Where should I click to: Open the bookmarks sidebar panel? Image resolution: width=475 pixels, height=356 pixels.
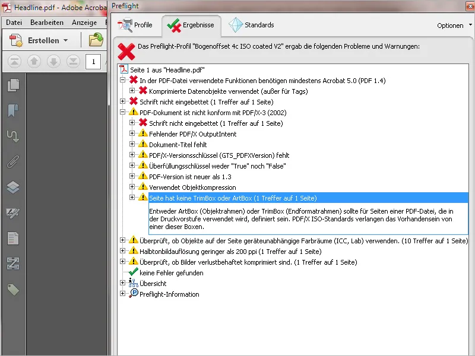click(x=13, y=110)
